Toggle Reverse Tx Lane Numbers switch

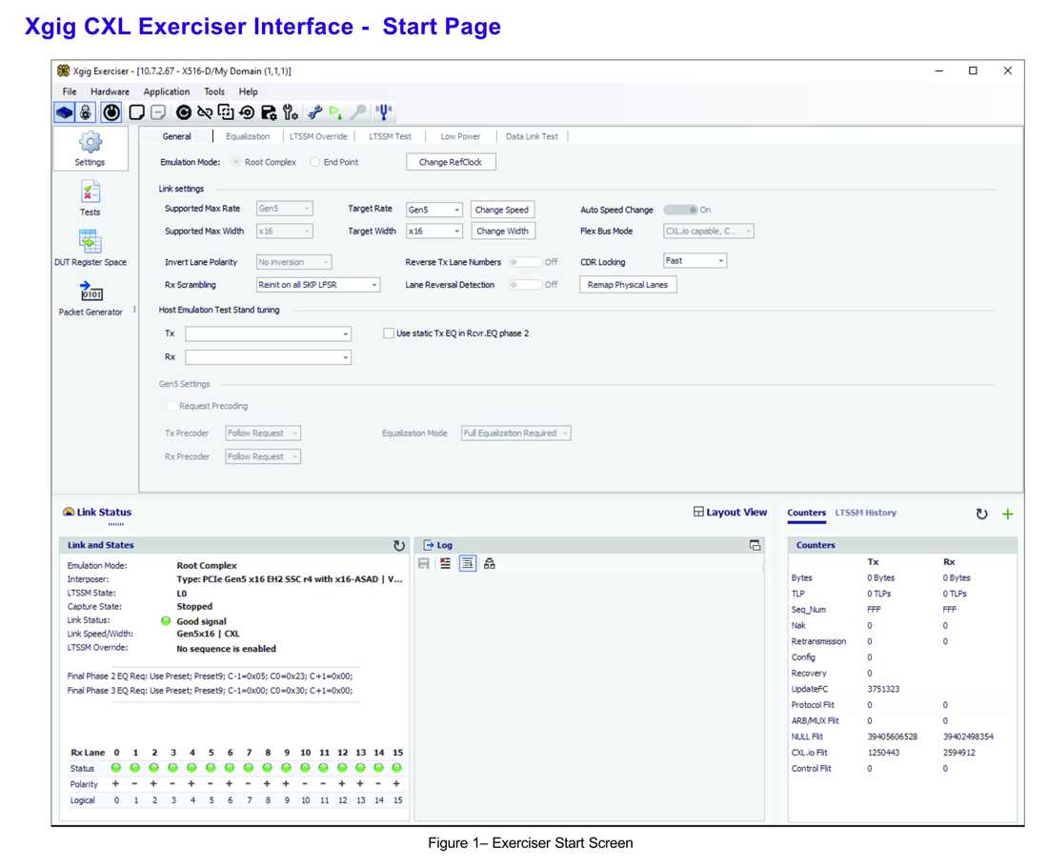[x=525, y=262]
